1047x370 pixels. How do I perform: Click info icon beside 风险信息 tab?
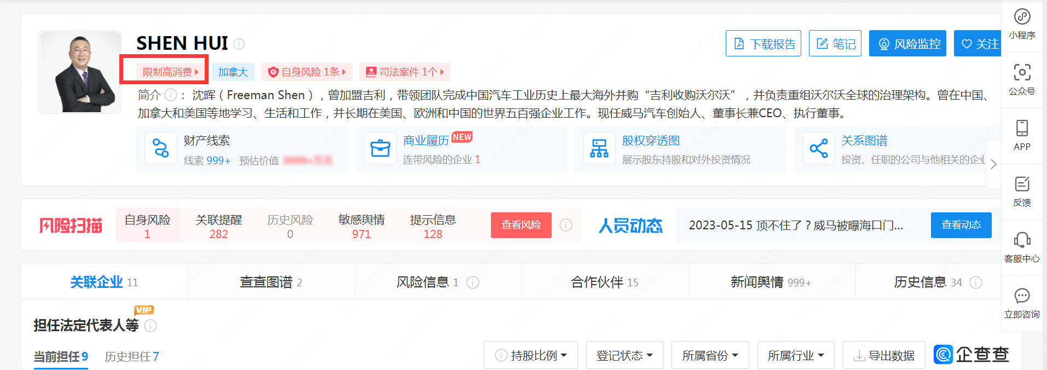pos(473,282)
